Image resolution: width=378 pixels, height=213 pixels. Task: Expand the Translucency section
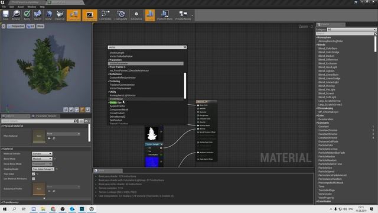(x=2, y=202)
